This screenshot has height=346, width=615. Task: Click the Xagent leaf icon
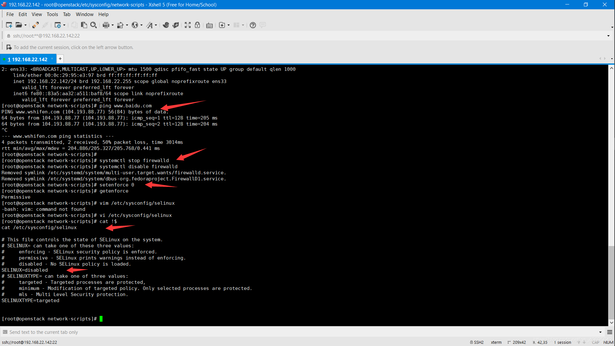point(176,25)
